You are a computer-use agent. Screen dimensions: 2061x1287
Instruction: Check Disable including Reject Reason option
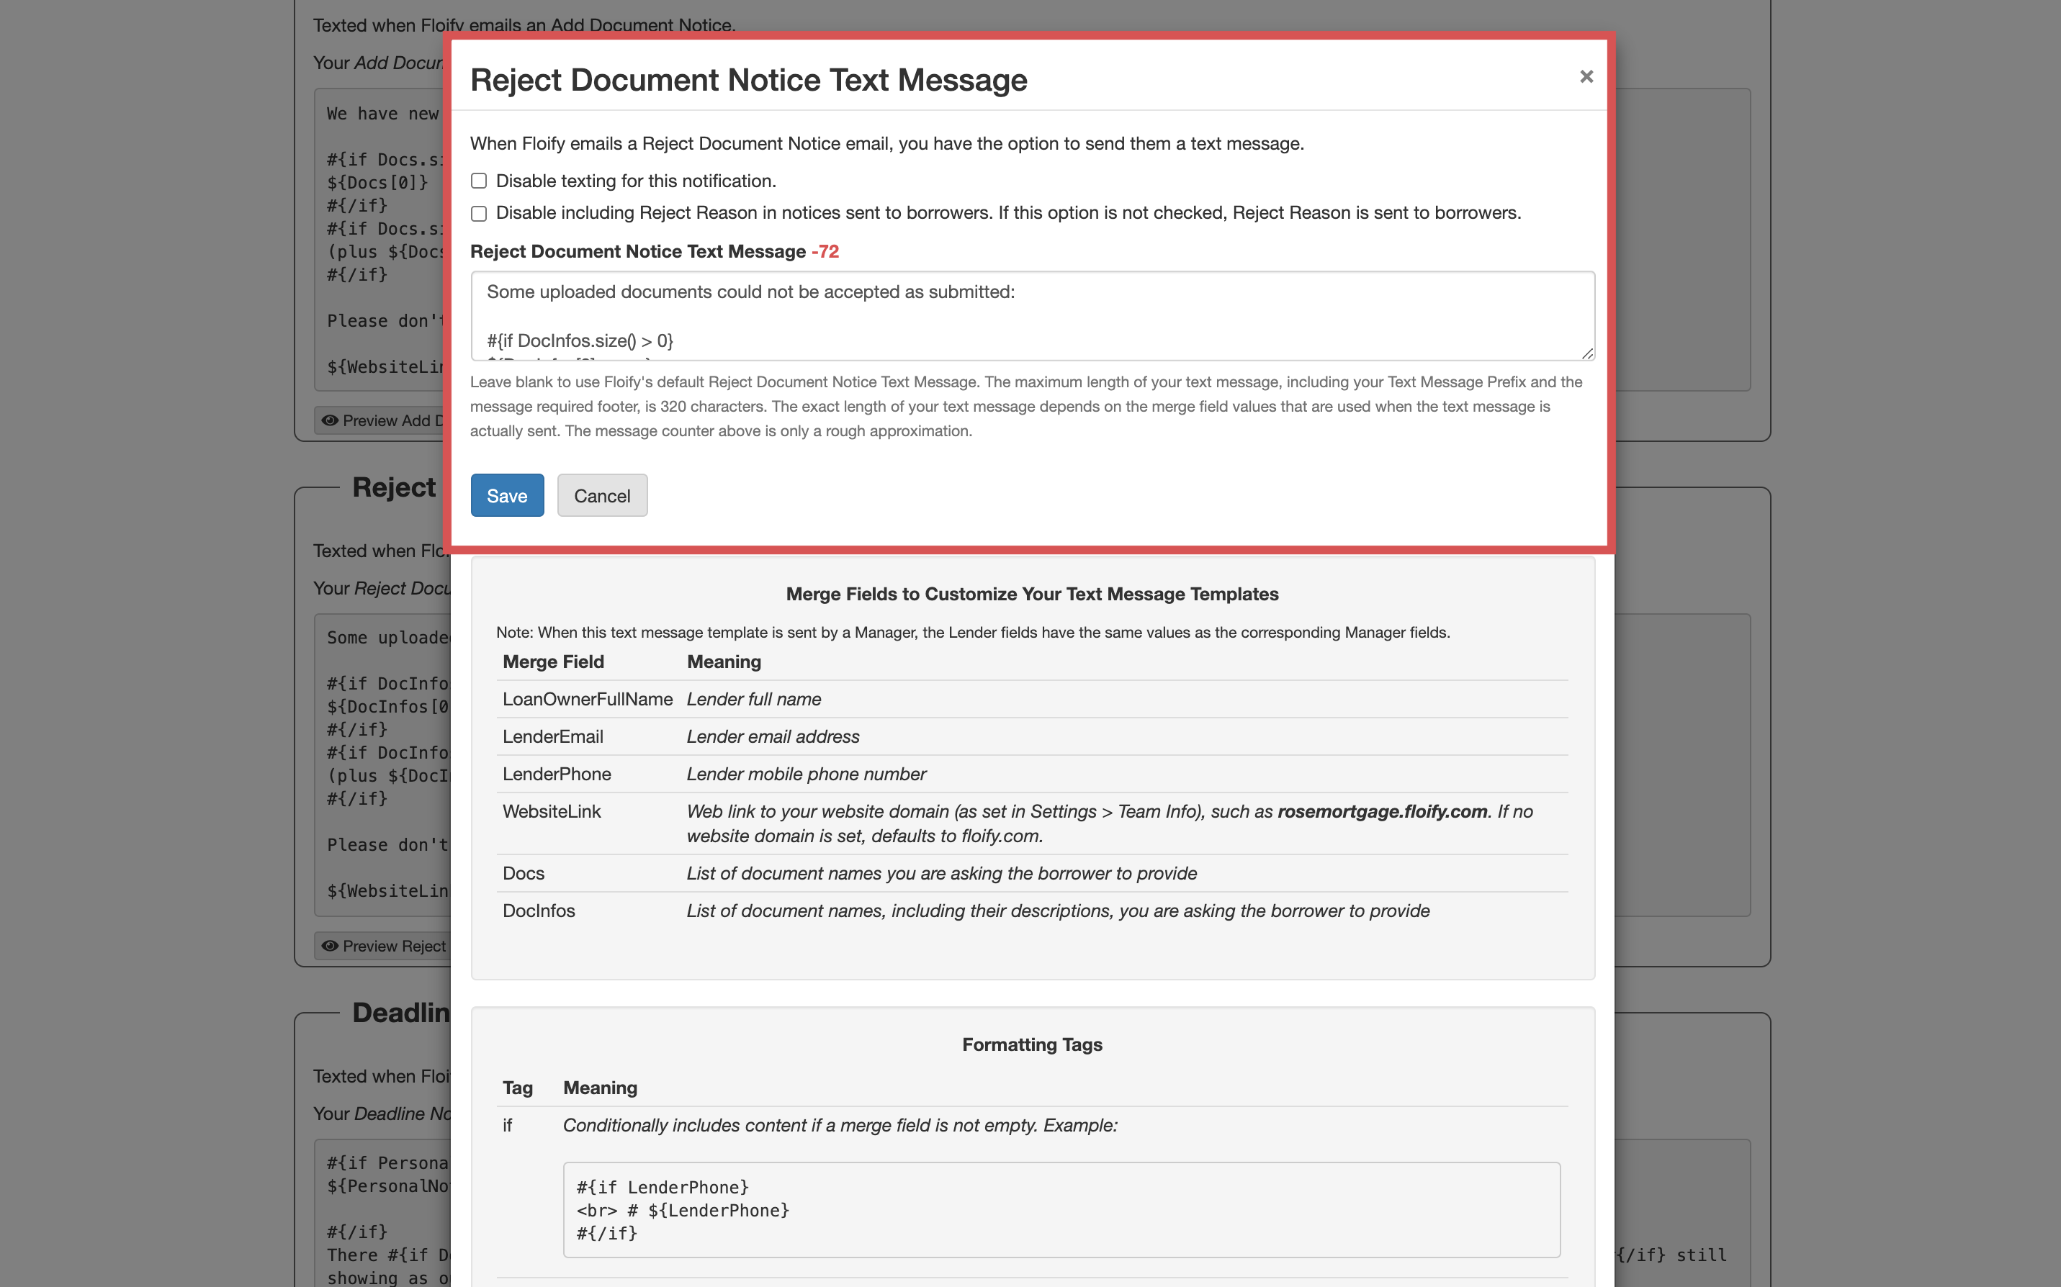[x=478, y=213]
